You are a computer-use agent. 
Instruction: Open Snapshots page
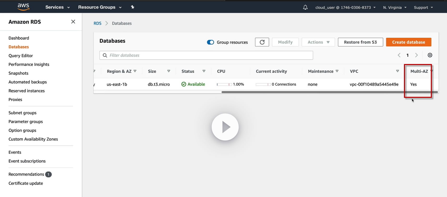18,73
